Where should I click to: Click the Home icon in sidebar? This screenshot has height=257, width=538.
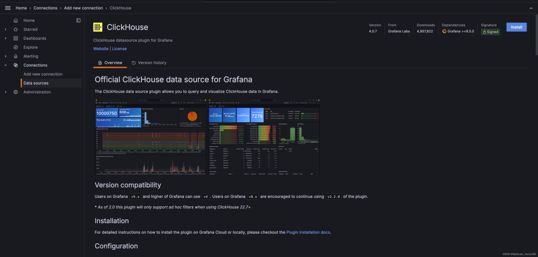point(16,20)
